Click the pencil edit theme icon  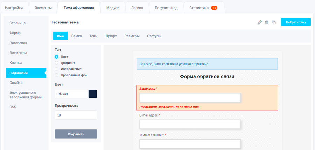pyautogui.click(x=260, y=22)
